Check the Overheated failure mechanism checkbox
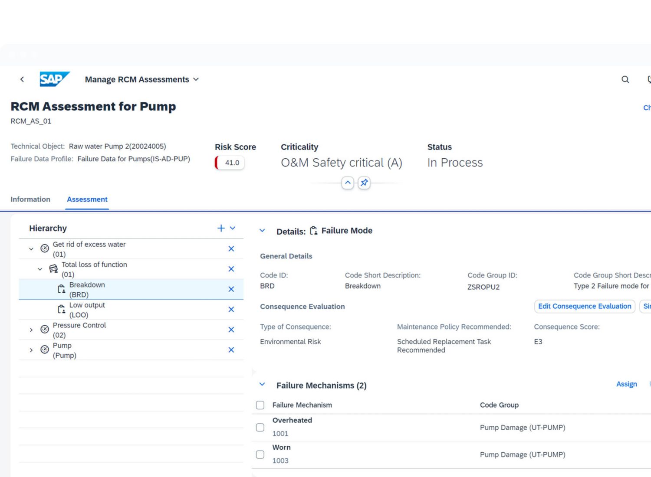The image size is (651, 477). pos(260,427)
